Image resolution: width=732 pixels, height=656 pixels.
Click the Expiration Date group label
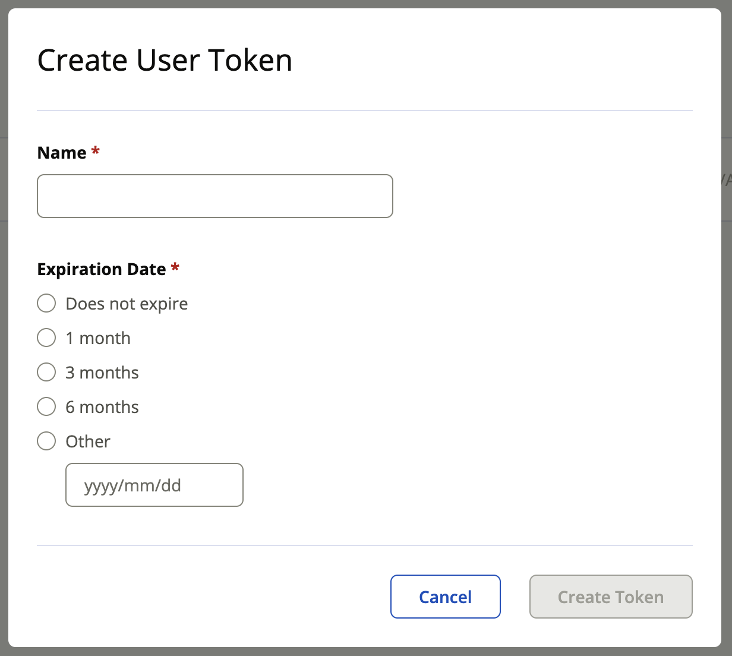click(102, 269)
